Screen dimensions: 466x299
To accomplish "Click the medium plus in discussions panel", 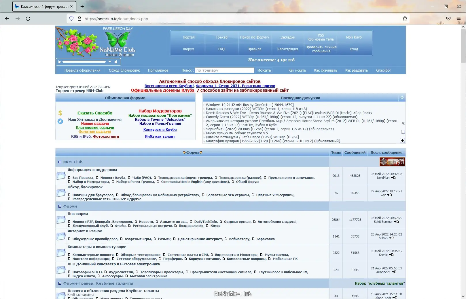I will tap(403, 132).
